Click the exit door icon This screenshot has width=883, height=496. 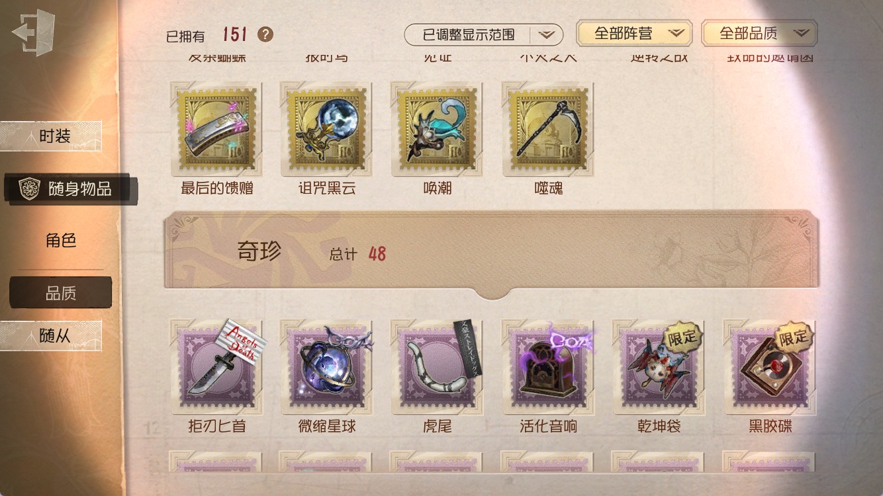click(33, 32)
